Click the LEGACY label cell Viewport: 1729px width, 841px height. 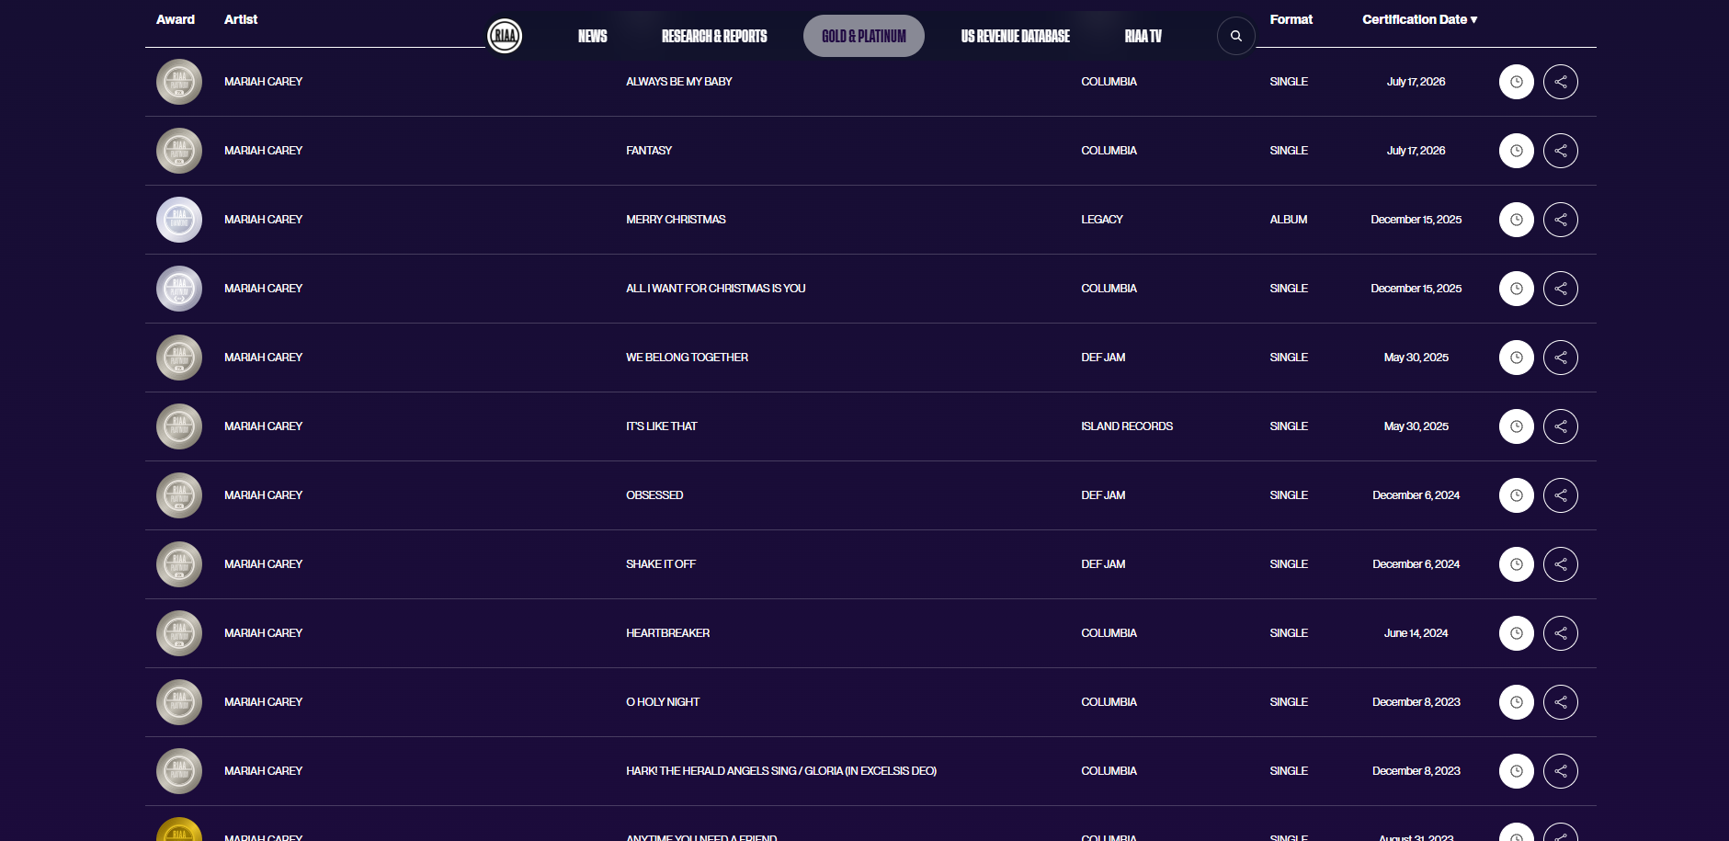click(1102, 220)
